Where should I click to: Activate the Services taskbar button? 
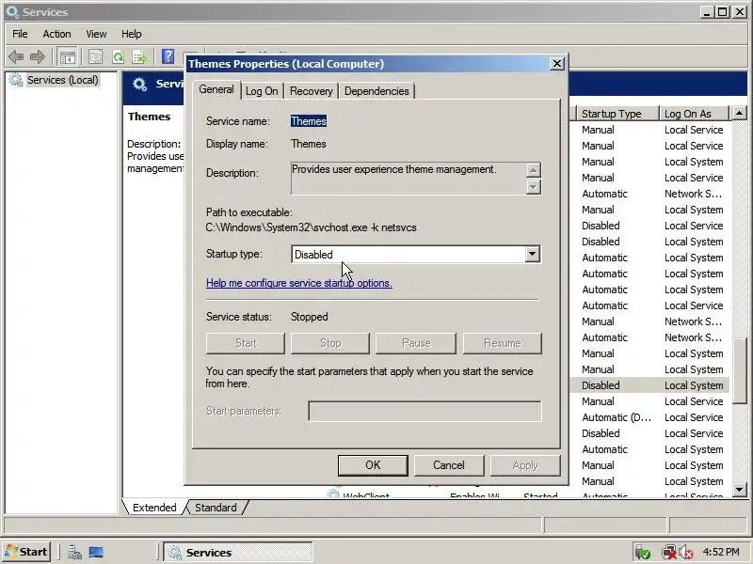(x=238, y=553)
